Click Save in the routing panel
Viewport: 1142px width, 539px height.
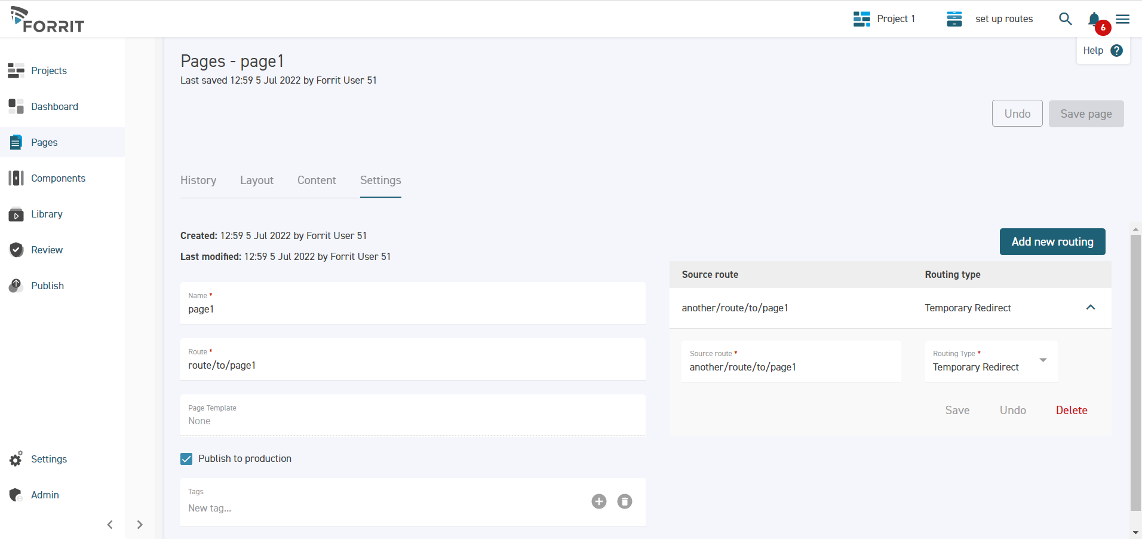coord(957,411)
